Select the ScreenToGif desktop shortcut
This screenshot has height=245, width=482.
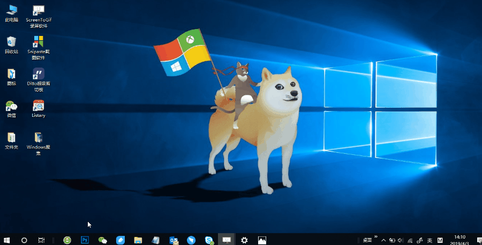(39, 11)
